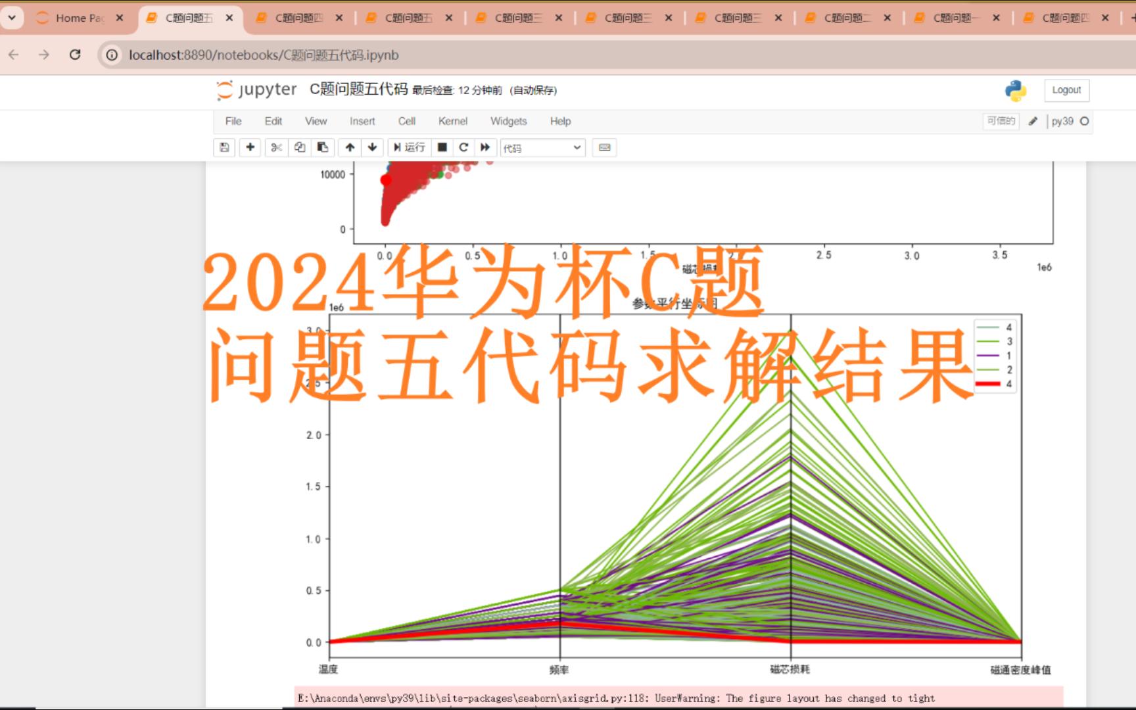Save the notebook using the save icon
This screenshot has width=1136, height=710.
(x=224, y=147)
